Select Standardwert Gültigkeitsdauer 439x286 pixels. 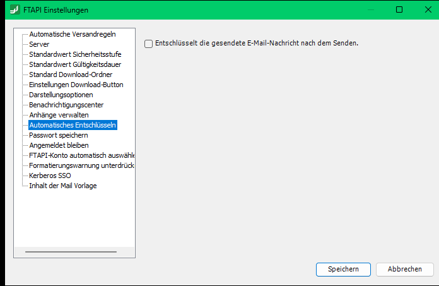(75, 64)
